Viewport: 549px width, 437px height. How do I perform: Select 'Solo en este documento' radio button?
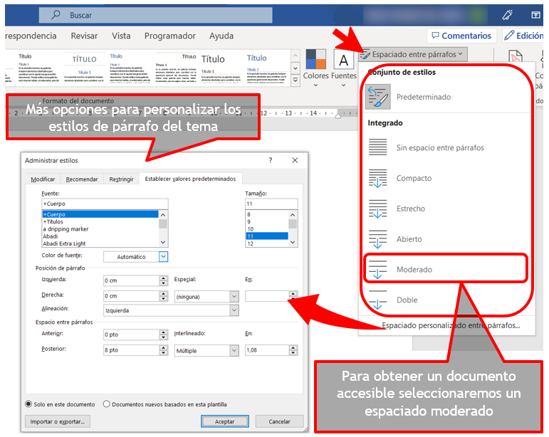coord(29,404)
